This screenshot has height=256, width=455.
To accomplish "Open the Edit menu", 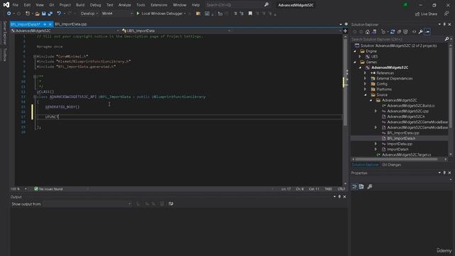I will click(27, 5).
